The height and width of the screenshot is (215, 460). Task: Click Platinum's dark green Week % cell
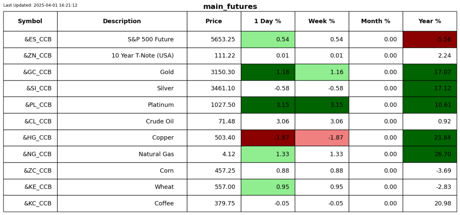pyautogui.click(x=322, y=105)
